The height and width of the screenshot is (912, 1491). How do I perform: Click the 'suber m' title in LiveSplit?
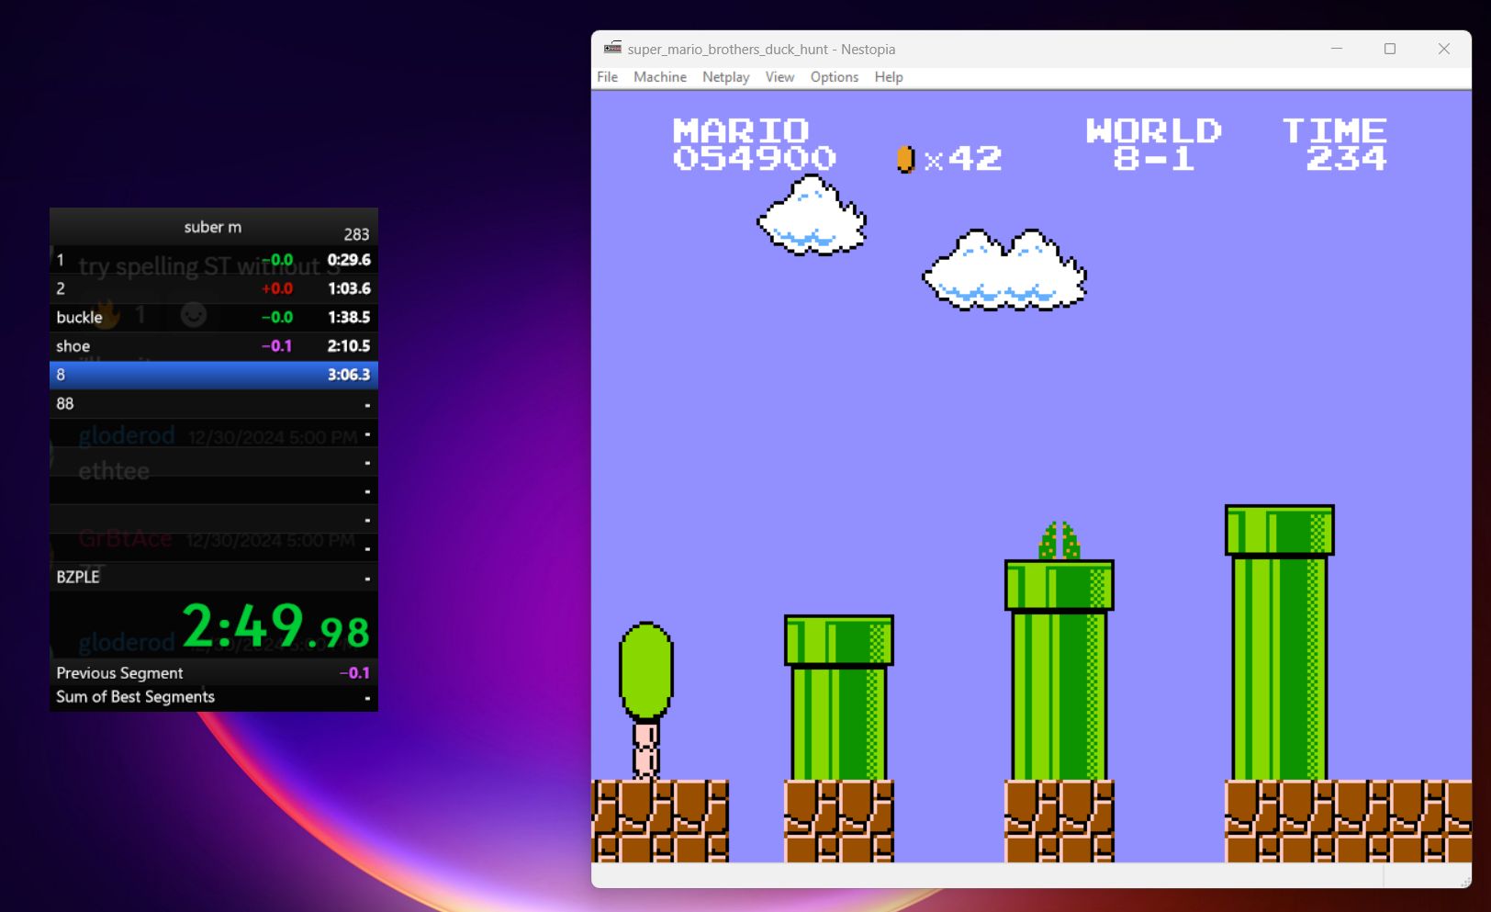(213, 227)
